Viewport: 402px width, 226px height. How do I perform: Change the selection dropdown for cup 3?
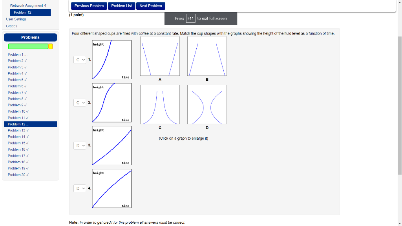coord(80,145)
